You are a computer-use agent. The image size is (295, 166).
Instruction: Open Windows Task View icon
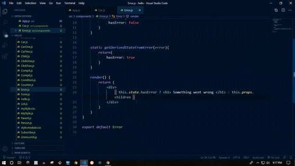[x=19, y=163]
